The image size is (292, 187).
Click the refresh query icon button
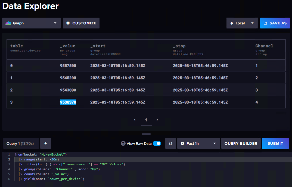(x=171, y=143)
